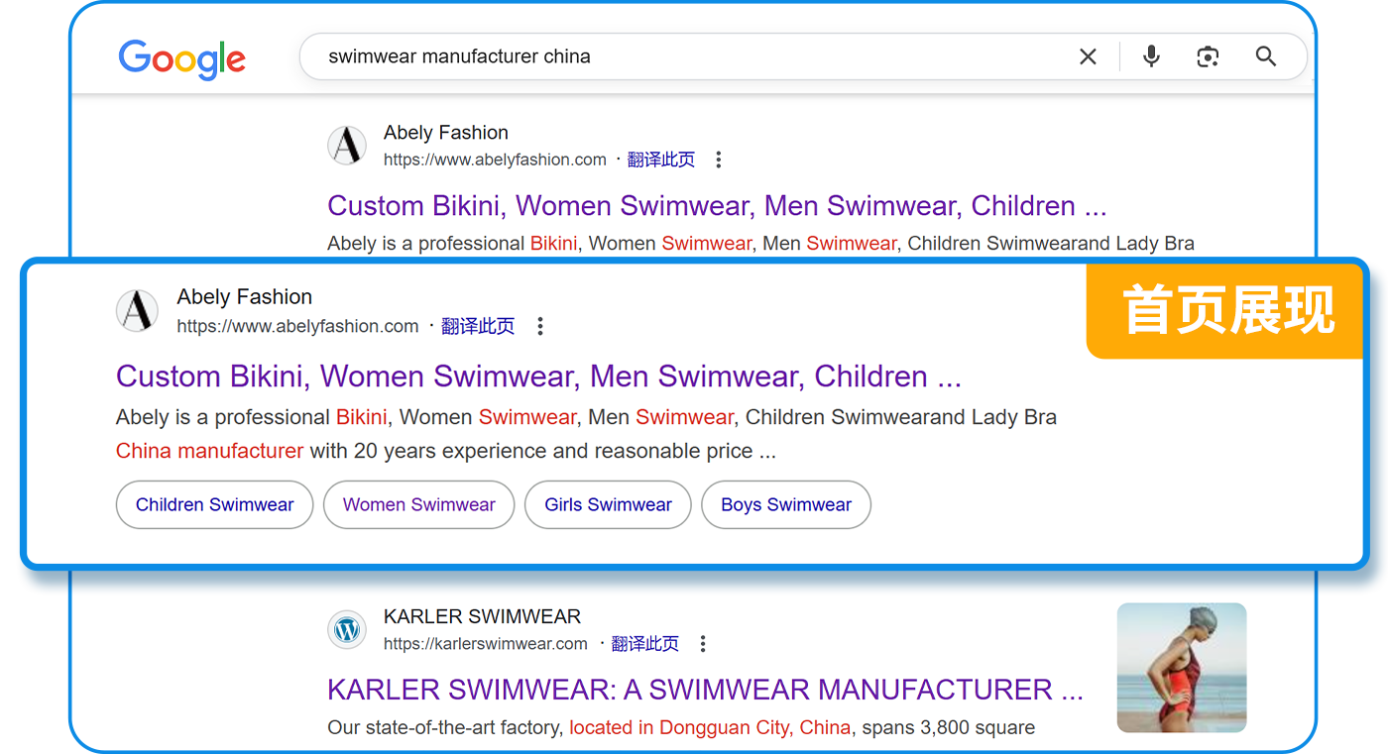Select the Women Swimwear chip

tap(418, 505)
